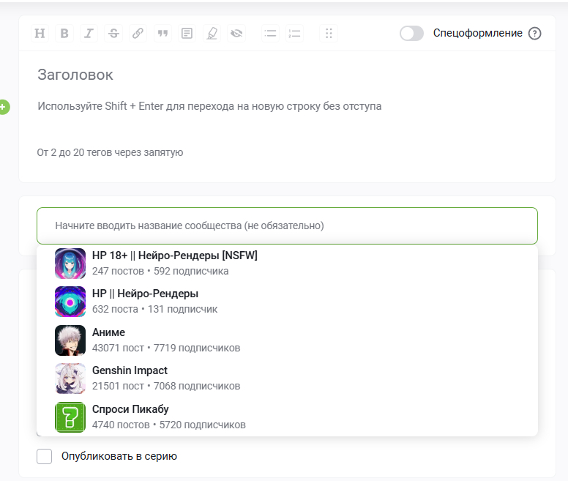Enable the Спецоформление toggle switch
The image size is (568, 481).
coord(411,34)
